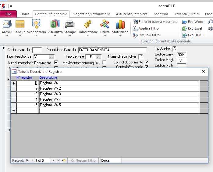Screen dimensions: 213x172
Task: Expand the Stampe menu arrow
Action: [70, 36]
